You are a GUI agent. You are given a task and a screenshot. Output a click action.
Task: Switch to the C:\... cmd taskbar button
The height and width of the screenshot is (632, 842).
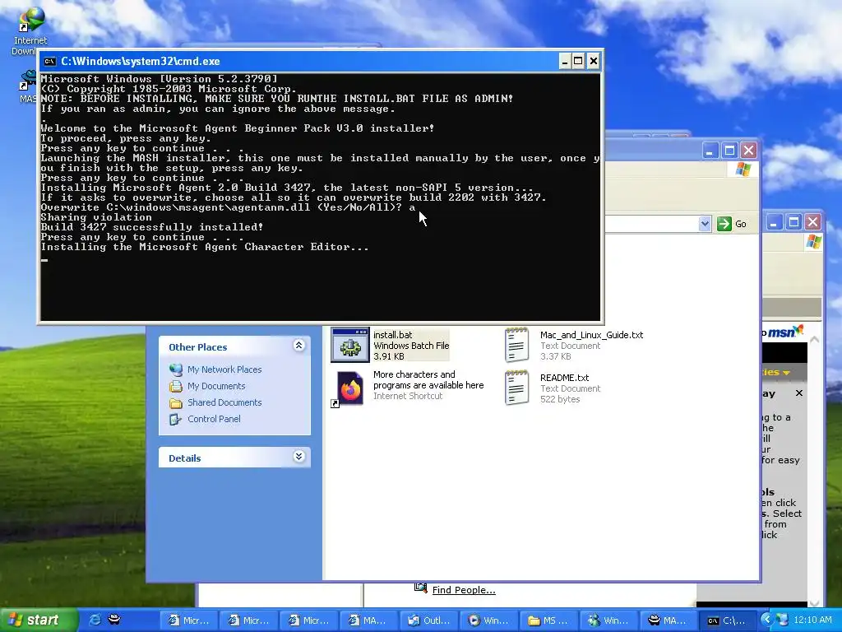click(729, 620)
